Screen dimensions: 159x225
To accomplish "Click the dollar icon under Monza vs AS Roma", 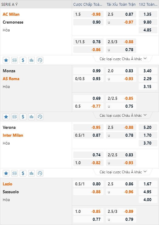I will point(23,117).
